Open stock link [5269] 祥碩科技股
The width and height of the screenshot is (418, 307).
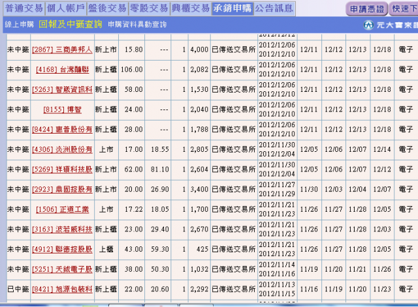[x=62, y=169]
